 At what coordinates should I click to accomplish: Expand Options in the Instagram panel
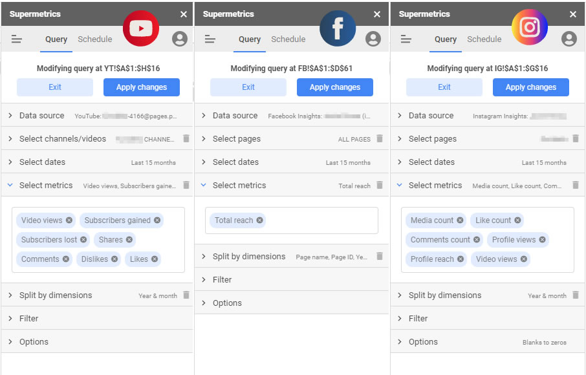(488, 341)
